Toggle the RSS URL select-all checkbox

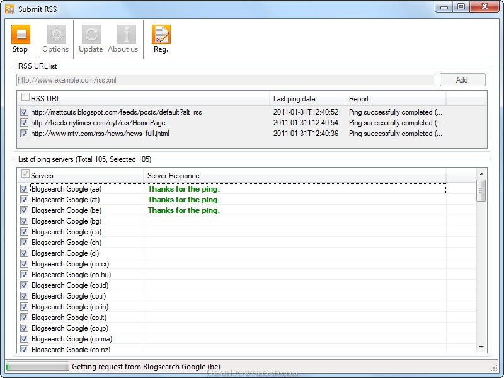(x=25, y=97)
